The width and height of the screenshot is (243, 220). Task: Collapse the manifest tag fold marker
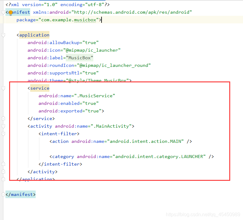[x=3, y=12]
